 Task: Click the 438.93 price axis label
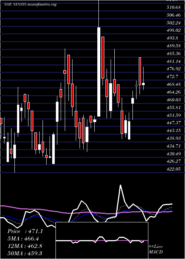pos(173,138)
